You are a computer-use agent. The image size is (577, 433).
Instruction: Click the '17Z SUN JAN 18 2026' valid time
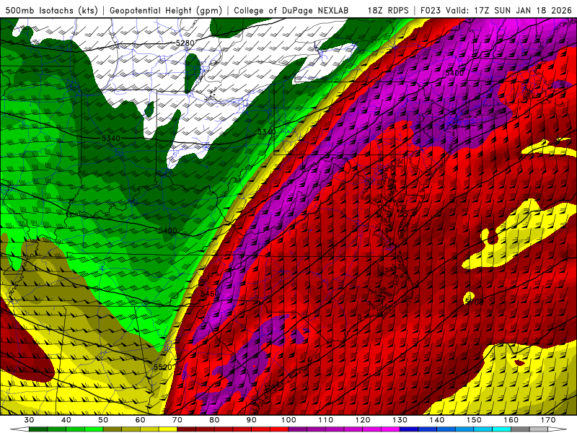(523, 11)
